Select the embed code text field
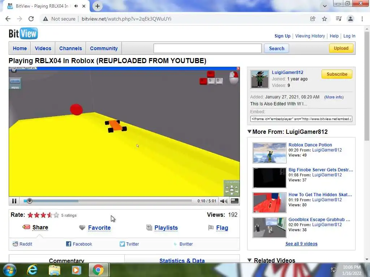 (x=301, y=119)
